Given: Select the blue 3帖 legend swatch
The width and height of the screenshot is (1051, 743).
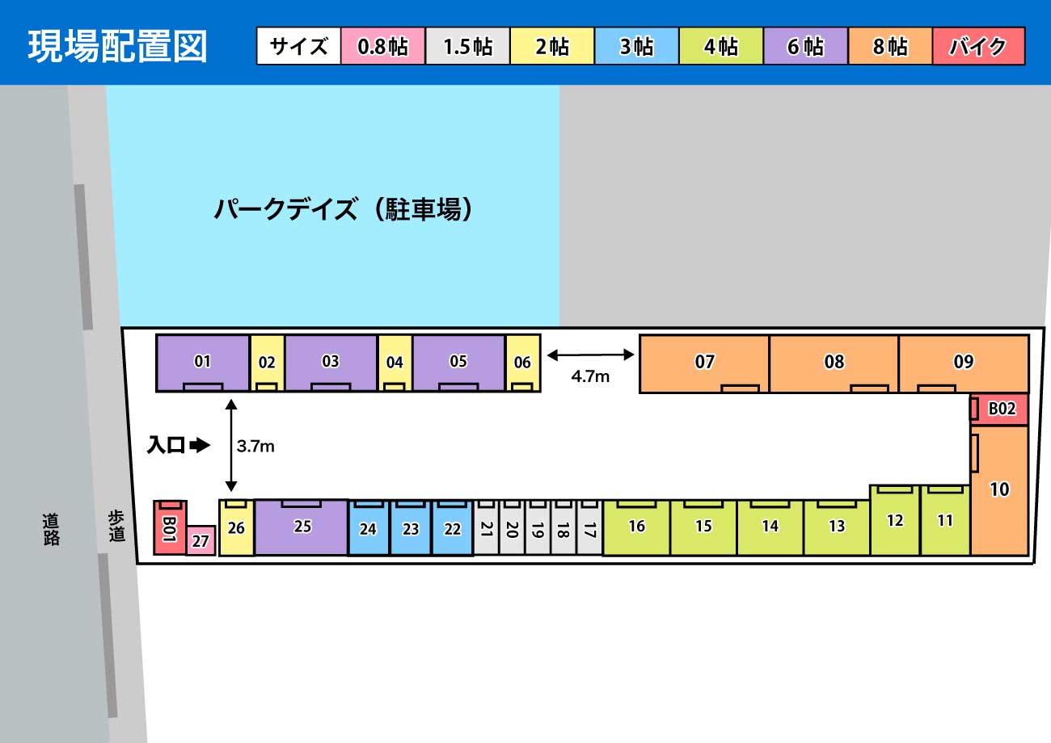Looking at the screenshot, I should pyautogui.click(x=636, y=46).
